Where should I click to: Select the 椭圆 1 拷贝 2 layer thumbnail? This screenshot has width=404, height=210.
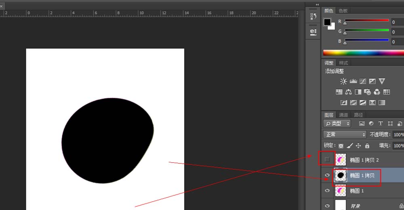pyautogui.click(x=341, y=160)
